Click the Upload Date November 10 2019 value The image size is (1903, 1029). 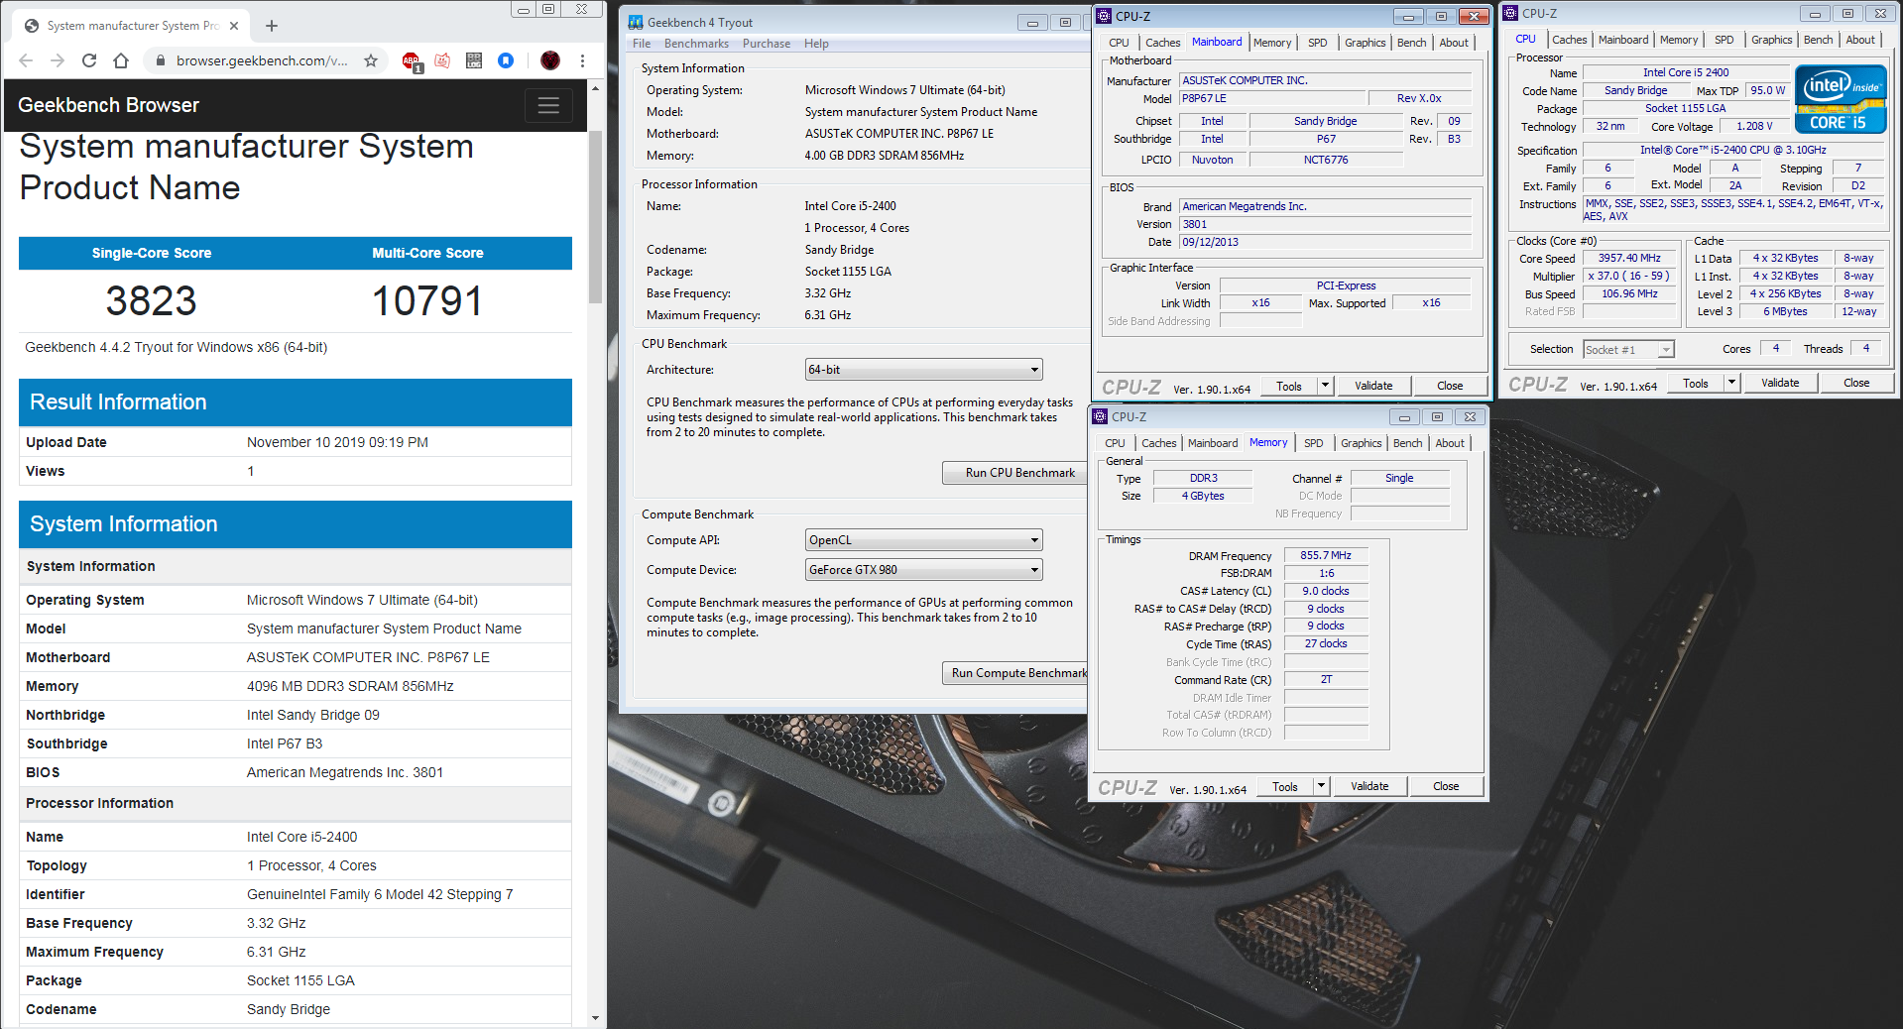tap(337, 442)
